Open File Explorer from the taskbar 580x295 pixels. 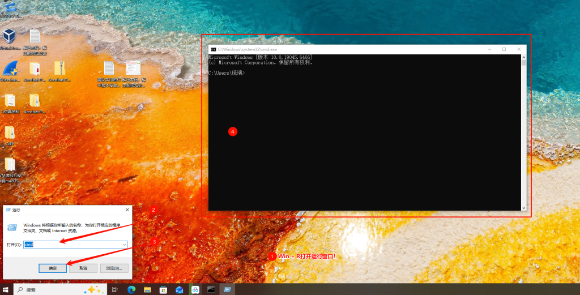tap(147, 289)
